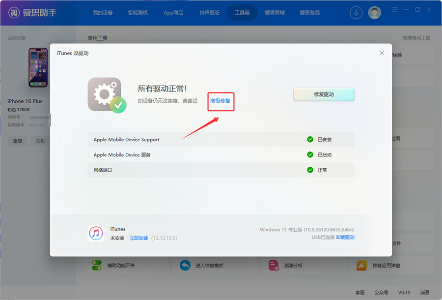Click the iPhone 16 Plus device name

(x=25, y=101)
